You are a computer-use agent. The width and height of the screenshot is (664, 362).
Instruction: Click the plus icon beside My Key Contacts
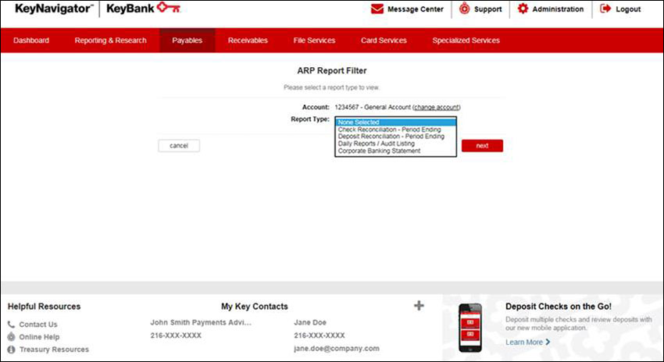(419, 306)
